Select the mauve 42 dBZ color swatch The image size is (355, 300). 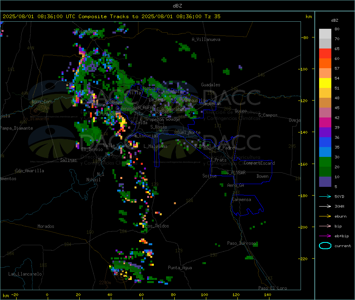click(325, 113)
